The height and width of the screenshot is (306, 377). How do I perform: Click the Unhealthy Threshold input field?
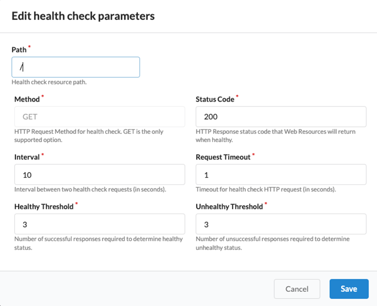click(281, 224)
